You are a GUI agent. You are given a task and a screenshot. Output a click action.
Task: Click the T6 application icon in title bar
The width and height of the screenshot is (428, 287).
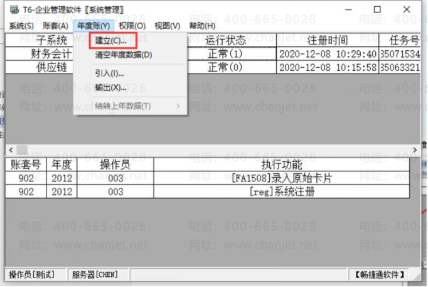(14, 10)
